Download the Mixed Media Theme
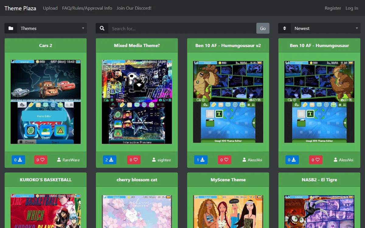 point(109,160)
